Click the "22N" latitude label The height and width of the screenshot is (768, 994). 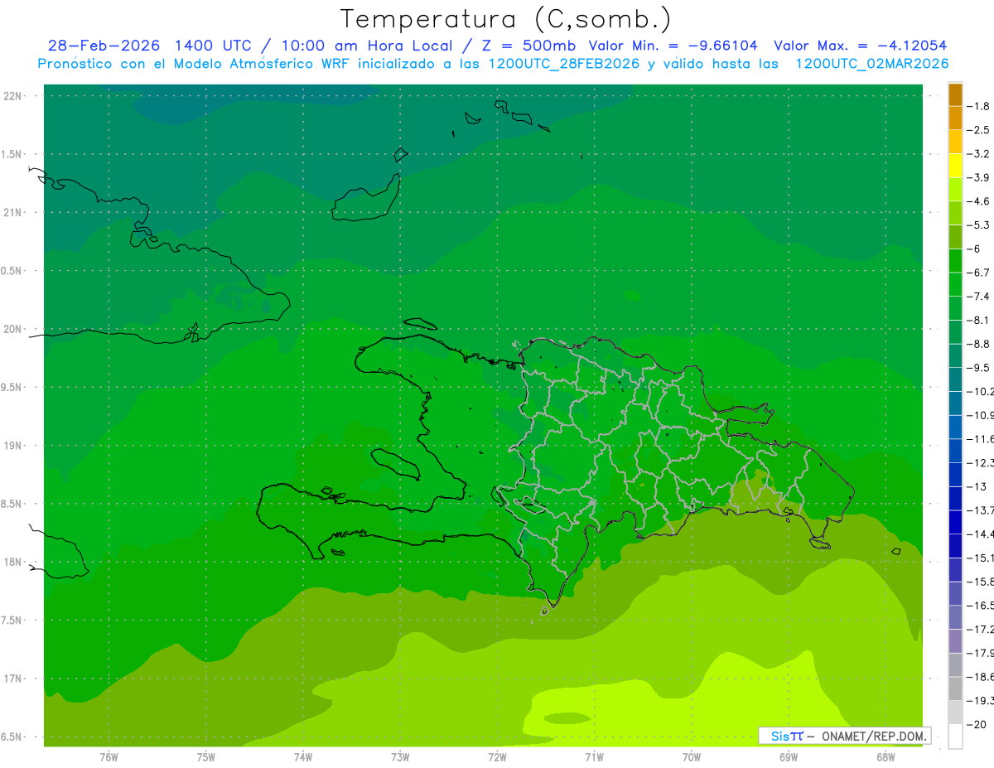click(12, 95)
